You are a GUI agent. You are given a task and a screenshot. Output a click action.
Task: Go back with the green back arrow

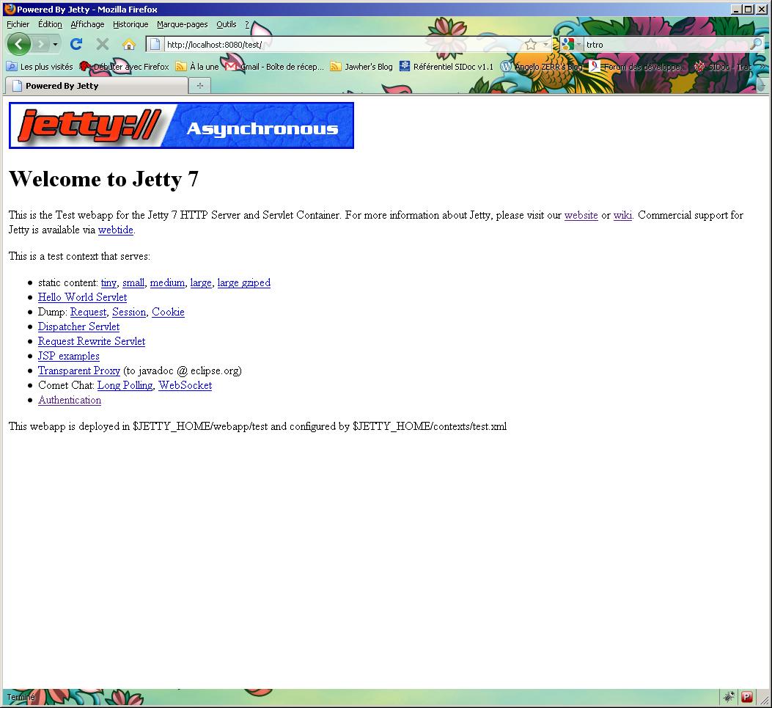coord(19,44)
